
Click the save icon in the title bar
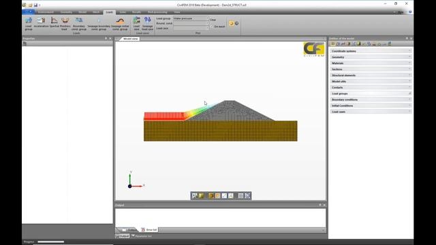click(35, 5)
